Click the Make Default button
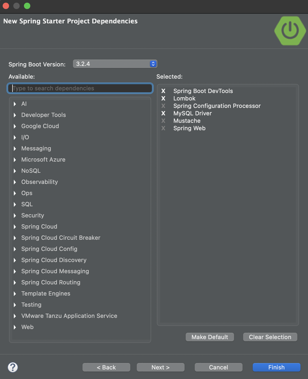This screenshot has width=308, height=379. point(210,337)
